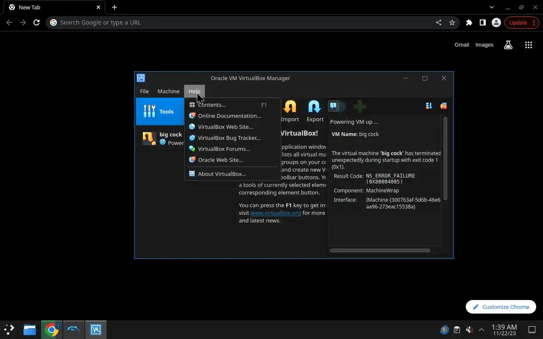Open the taskbar application launcher
Image resolution: width=543 pixels, height=339 pixels.
pyautogui.click(x=9, y=329)
